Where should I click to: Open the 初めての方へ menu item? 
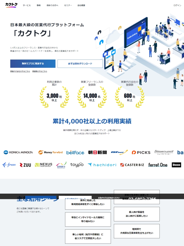(x=52, y=5)
